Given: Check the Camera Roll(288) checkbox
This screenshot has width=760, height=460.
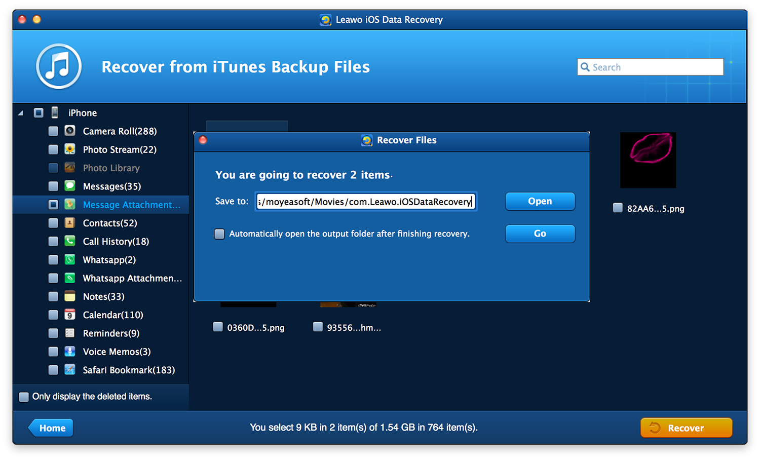Looking at the screenshot, I should click(x=53, y=131).
